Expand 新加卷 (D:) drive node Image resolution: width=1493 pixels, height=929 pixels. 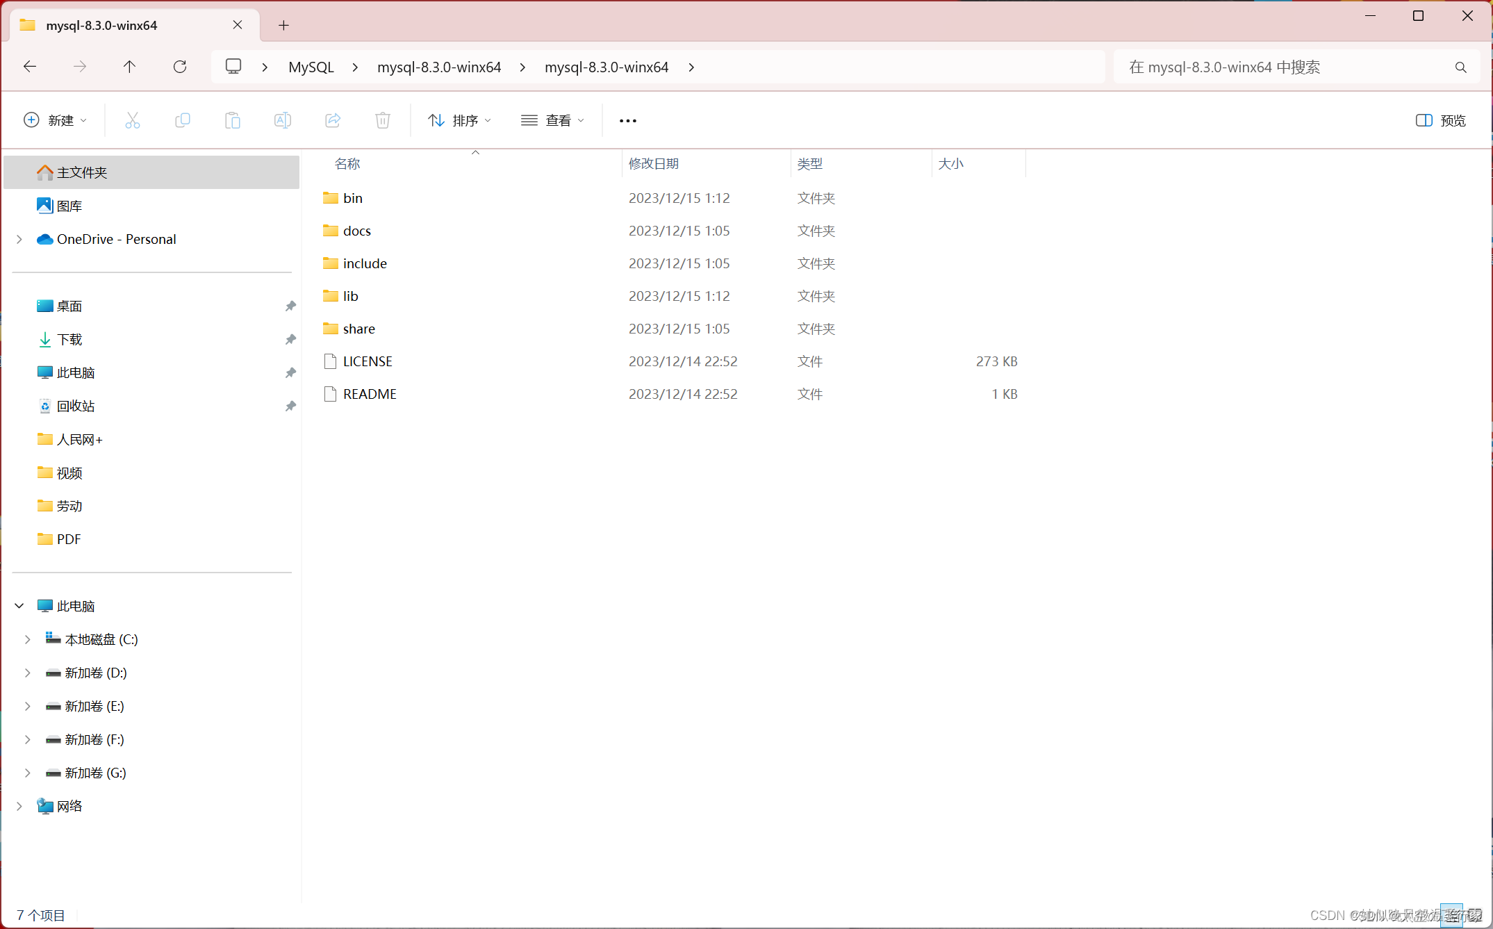click(28, 673)
